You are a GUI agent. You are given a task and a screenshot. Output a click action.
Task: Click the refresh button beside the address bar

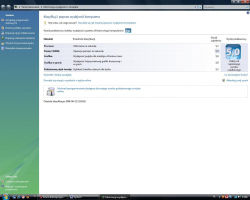tap(199, 7)
